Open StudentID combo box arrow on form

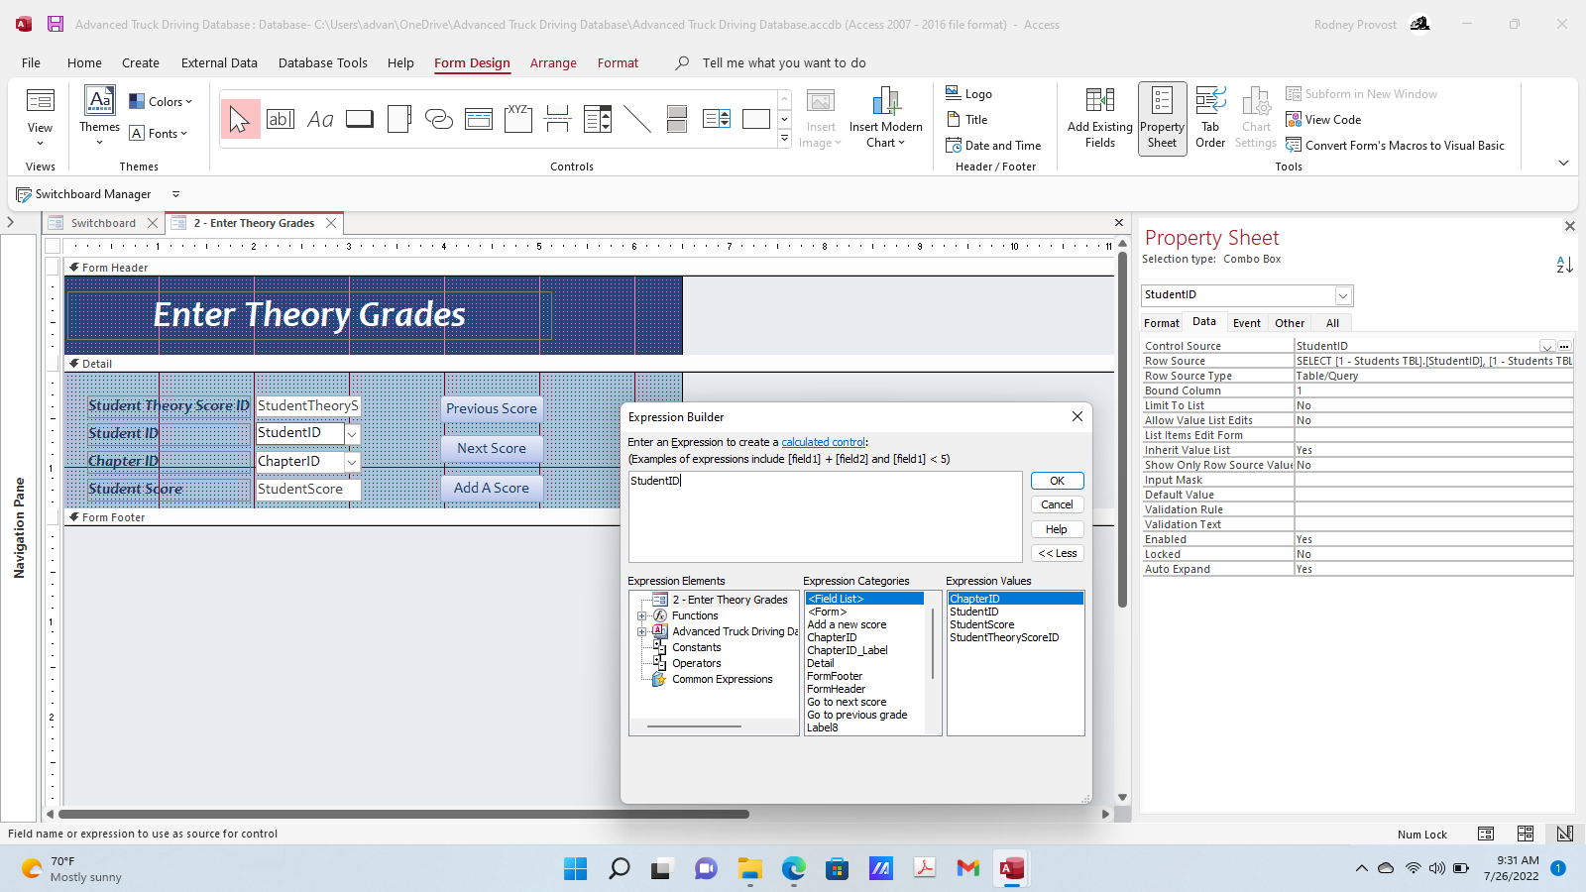[x=352, y=434]
